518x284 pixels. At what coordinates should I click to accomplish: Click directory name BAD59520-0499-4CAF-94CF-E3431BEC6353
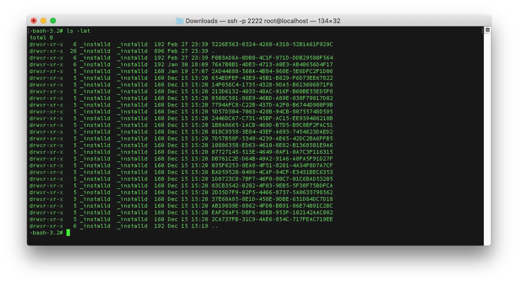tap(272, 172)
